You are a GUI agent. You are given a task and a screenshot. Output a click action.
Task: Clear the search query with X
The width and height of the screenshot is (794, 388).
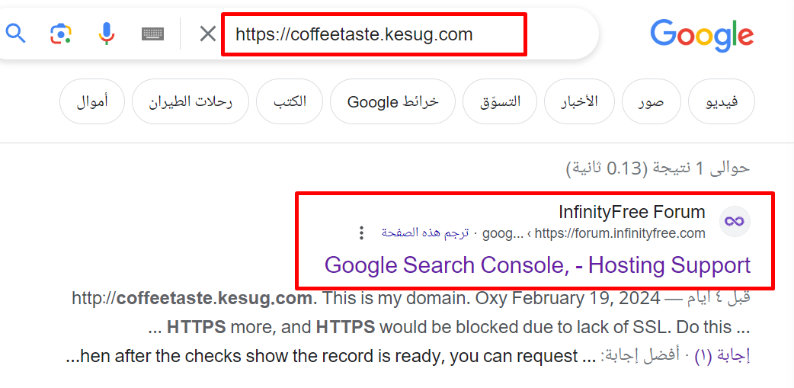coord(207,34)
